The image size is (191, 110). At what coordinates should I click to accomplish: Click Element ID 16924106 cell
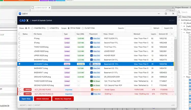(163, 56)
